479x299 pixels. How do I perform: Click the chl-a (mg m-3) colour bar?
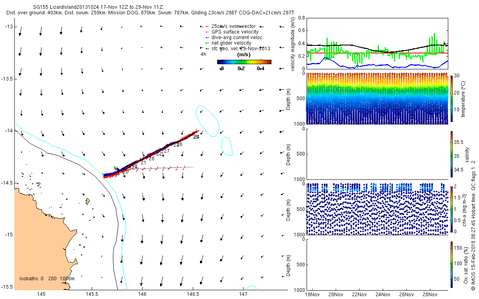pyautogui.click(x=452, y=209)
